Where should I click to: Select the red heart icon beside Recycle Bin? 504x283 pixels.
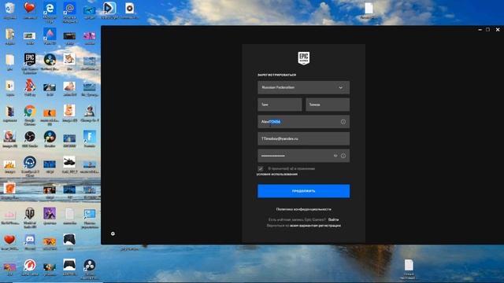coord(30,10)
